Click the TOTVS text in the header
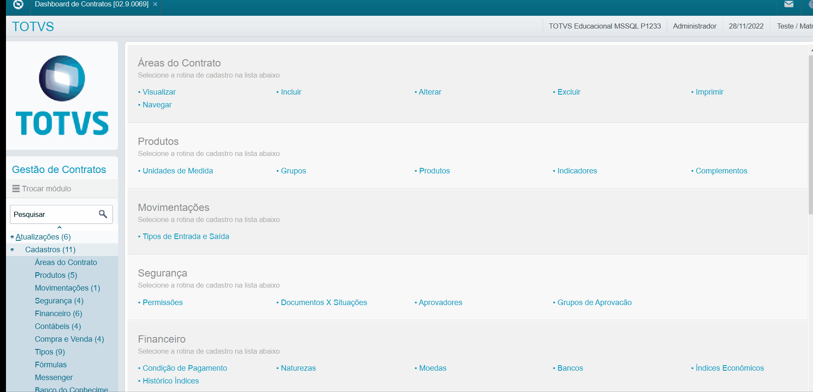The width and height of the screenshot is (813, 392). coord(33,26)
